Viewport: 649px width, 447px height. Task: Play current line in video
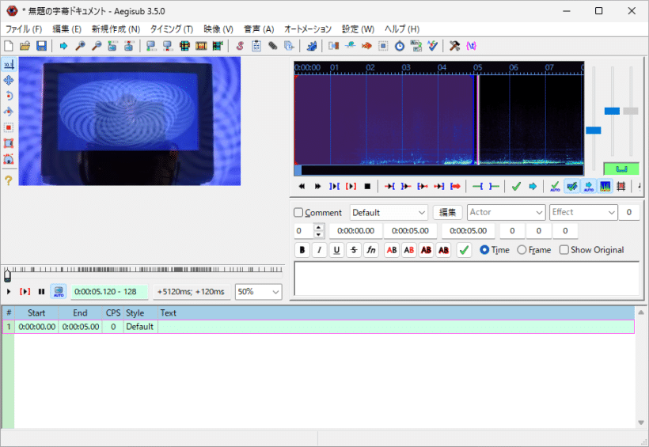point(25,292)
